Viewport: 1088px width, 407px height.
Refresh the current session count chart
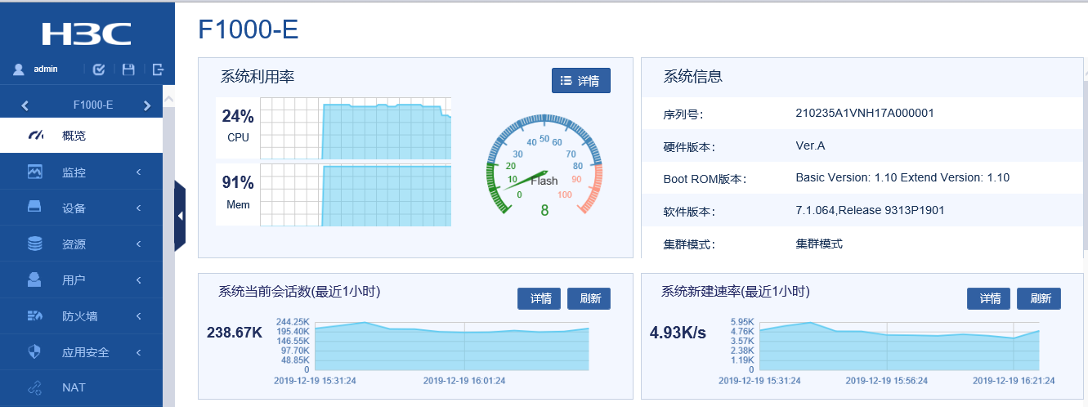click(589, 299)
